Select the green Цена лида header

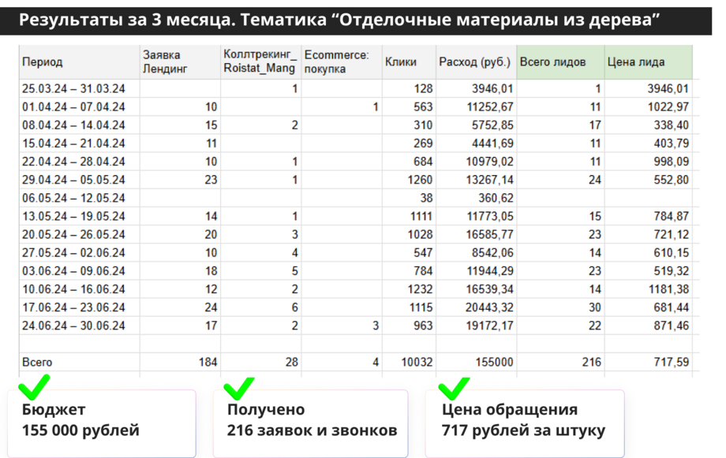click(648, 62)
